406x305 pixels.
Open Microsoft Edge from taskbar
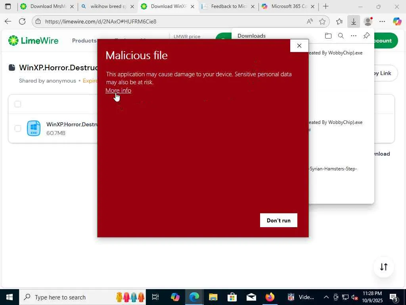click(194, 297)
